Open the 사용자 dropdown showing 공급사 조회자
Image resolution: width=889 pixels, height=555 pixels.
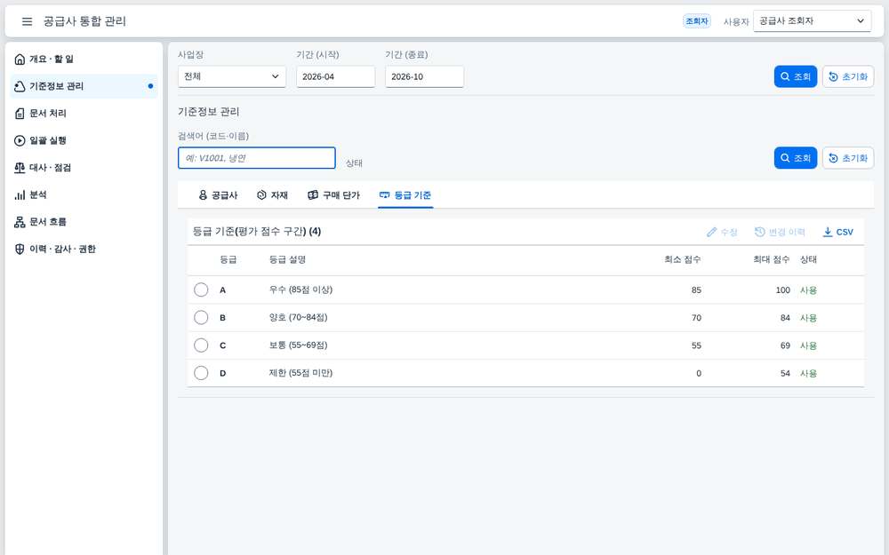(812, 21)
